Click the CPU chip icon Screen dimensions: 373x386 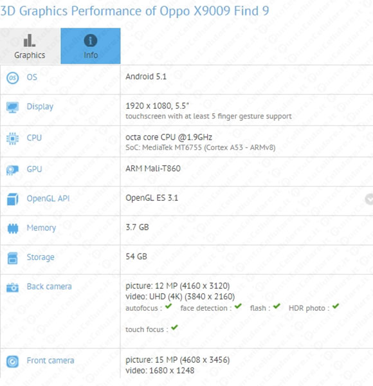tap(12, 138)
